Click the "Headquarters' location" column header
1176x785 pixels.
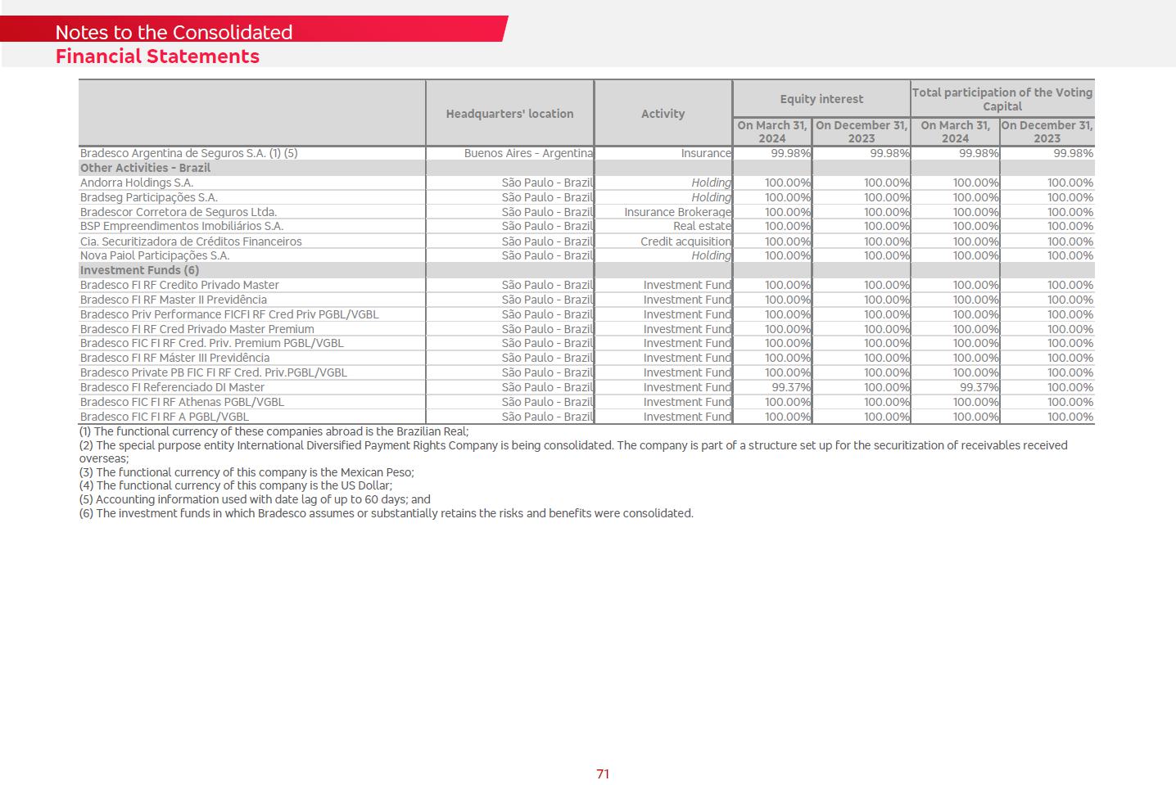tap(509, 114)
